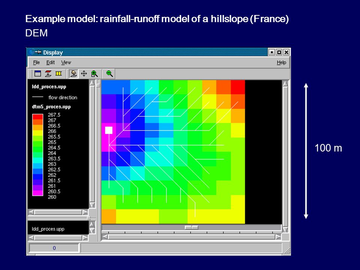360x270 pixels.
Task: Select 'ldd_proces.upp' in the legend header
Action: point(49,87)
